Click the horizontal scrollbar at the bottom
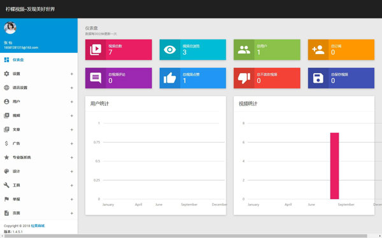The width and height of the screenshot is (382, 238). tap(186, 236)
